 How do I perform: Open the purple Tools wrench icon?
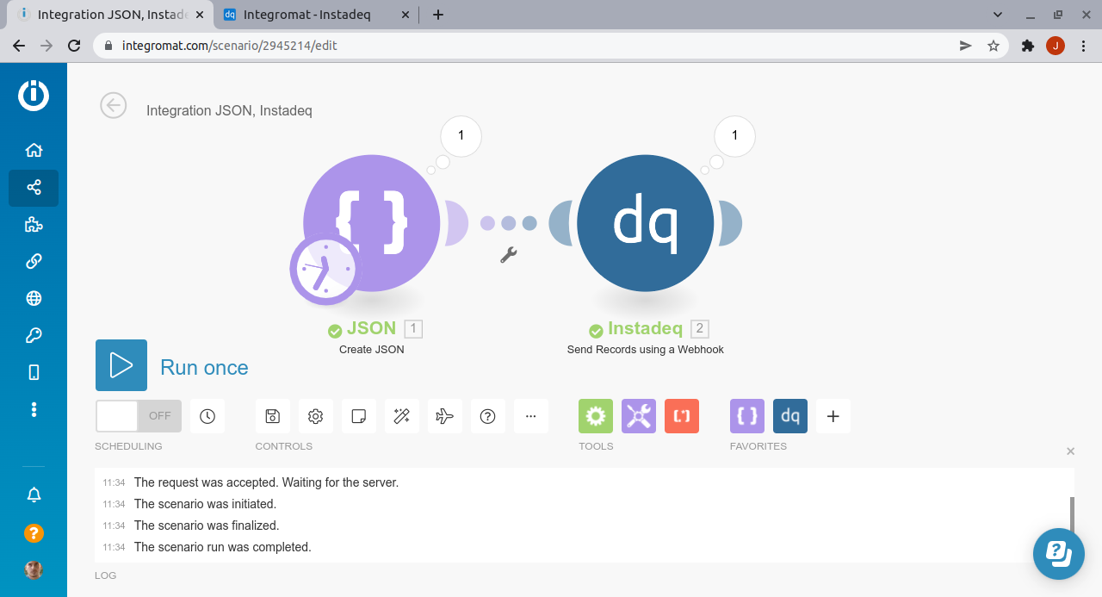tap(639, 416)
